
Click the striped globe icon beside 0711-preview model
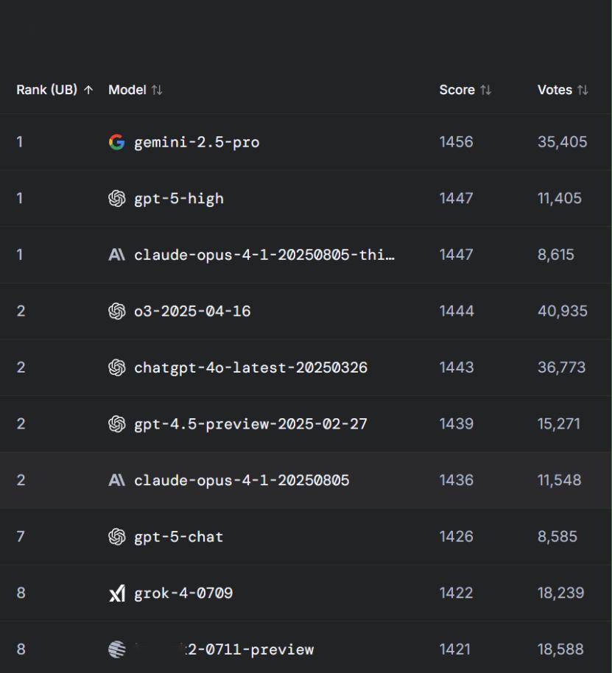pos(116,649)
